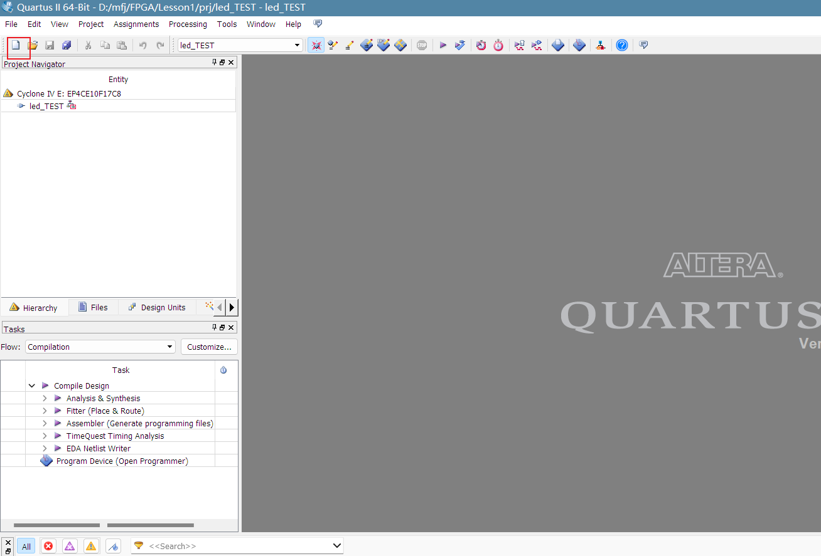Save the current file via the floppy disk icon
Screen dimensions: 821x556
click(x=50, y=45)
